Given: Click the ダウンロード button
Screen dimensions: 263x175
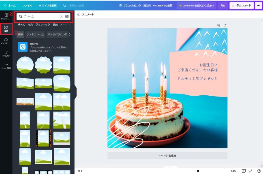Looking at the screenshot, I should [x=241, y=6].
